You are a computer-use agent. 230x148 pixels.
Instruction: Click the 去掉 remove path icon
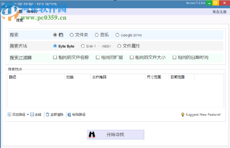[x=32, y=114]
